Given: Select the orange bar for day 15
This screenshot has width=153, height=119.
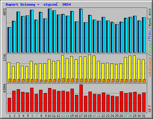Looking at the screenshot, I should click(x=73, y=80).
